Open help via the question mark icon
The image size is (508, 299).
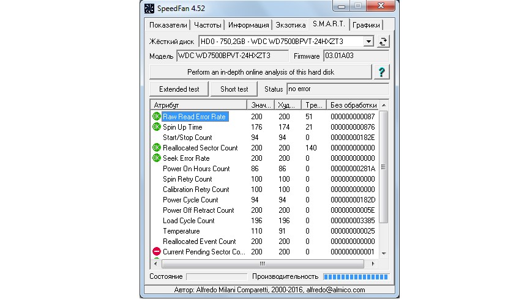click(382, 72)
